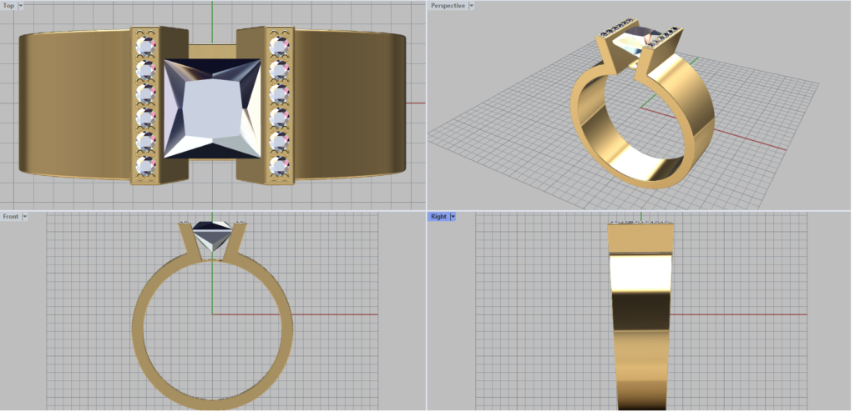Click the highlighted Right viewport title label
Screen dimensions: 855x412
click(x=438, y=216)
